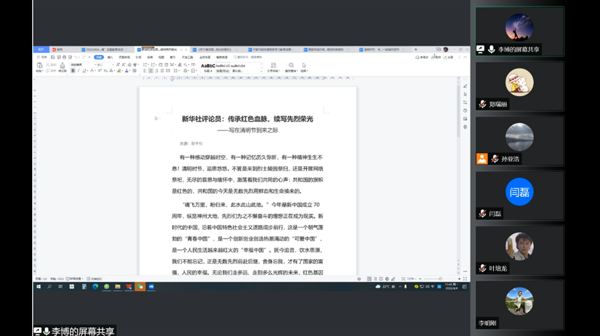Click the Paste icon in ribbon

[x=40, y=67]
